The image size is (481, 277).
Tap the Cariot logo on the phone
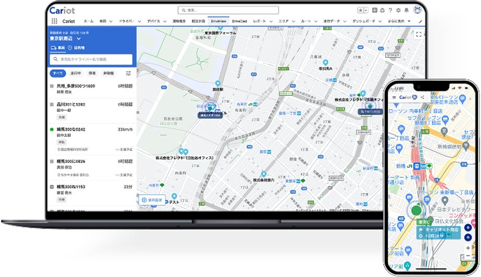408,97
